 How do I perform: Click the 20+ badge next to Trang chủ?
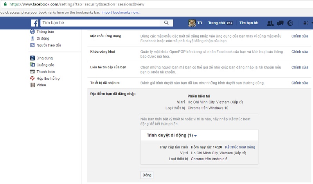tap(229, 23)
